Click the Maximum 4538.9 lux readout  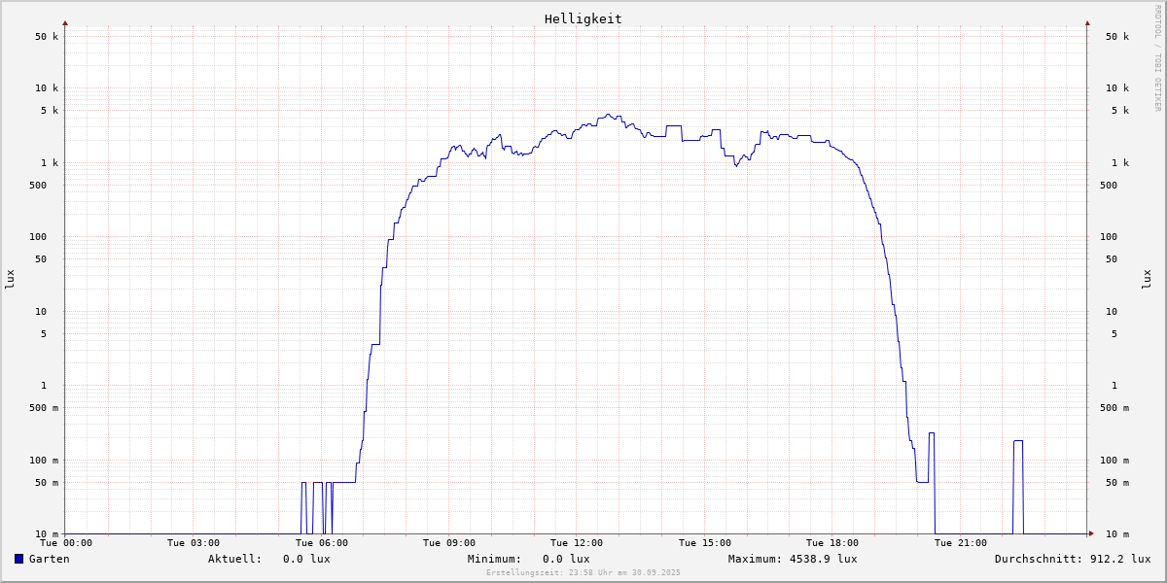point(793,559)
